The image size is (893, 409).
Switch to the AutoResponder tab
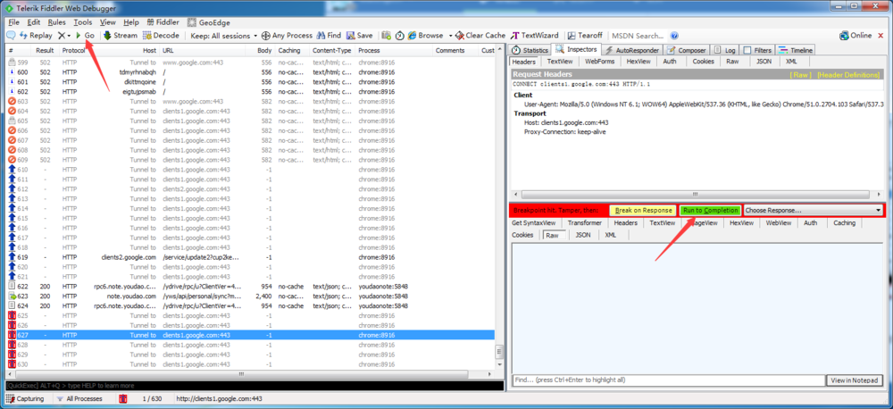(633, 50)
